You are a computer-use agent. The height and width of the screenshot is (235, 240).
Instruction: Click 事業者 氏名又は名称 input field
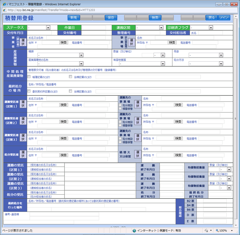coord(76,38)
